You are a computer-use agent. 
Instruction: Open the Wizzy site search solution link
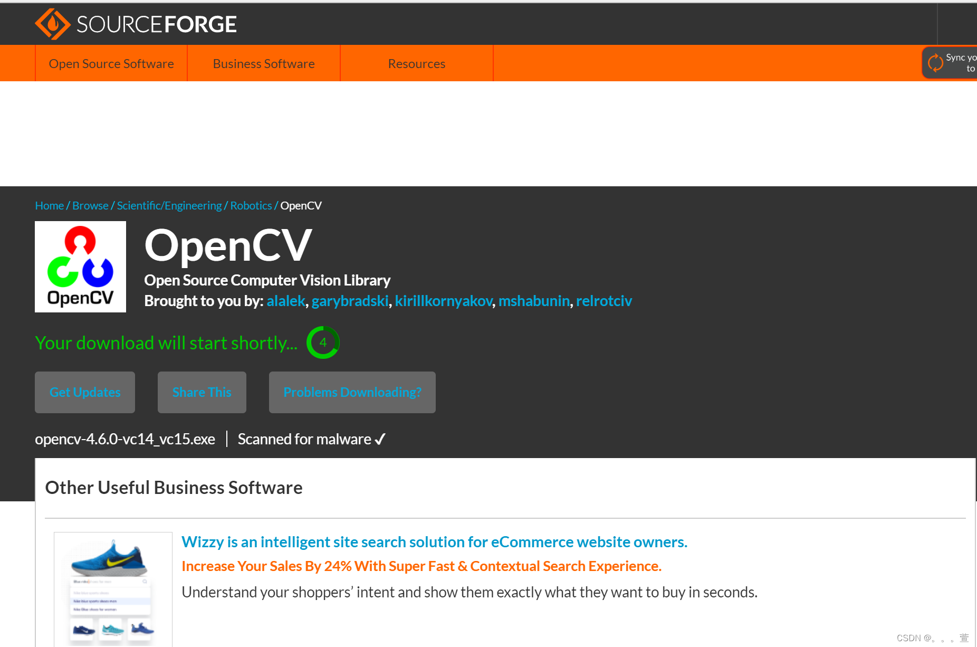tap(434, 541)
